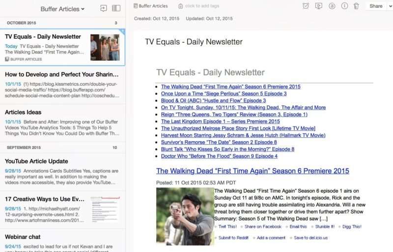
Task: Set a reminder with the alarm clock icon
Action: (x=306, y=6)
